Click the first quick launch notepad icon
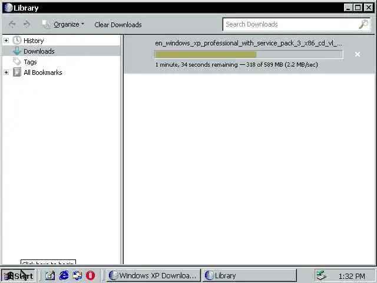This screenshot has width=377, height=283. pos(49,275)
